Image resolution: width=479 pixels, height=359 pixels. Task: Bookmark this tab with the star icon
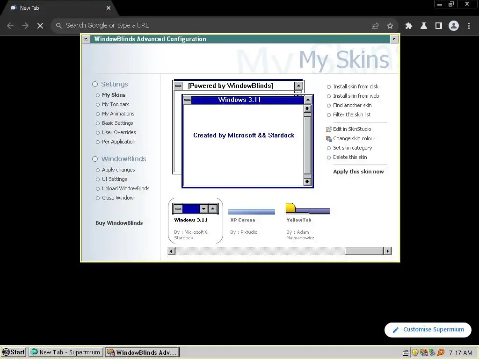(390, 26)
